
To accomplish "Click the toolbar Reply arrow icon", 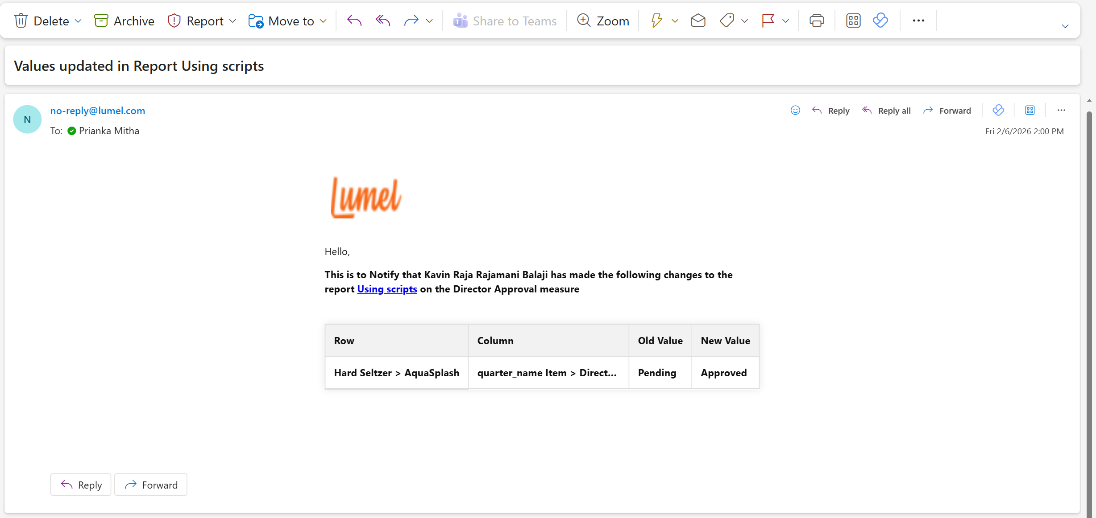I will tap(354, 21).
